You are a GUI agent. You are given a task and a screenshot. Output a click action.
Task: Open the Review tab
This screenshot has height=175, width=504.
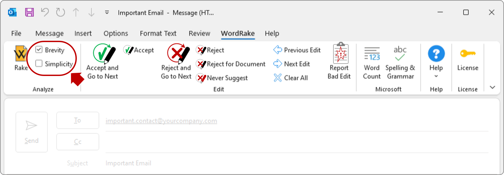tap(199, 33)
